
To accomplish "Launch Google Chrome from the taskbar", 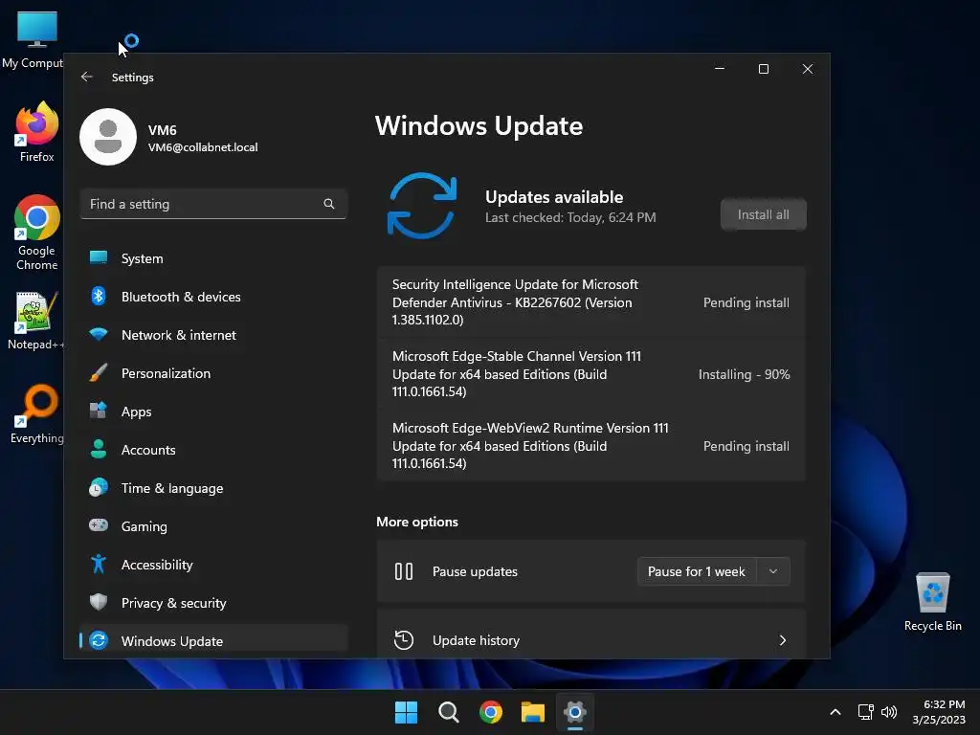I will [x=491, y=712].
